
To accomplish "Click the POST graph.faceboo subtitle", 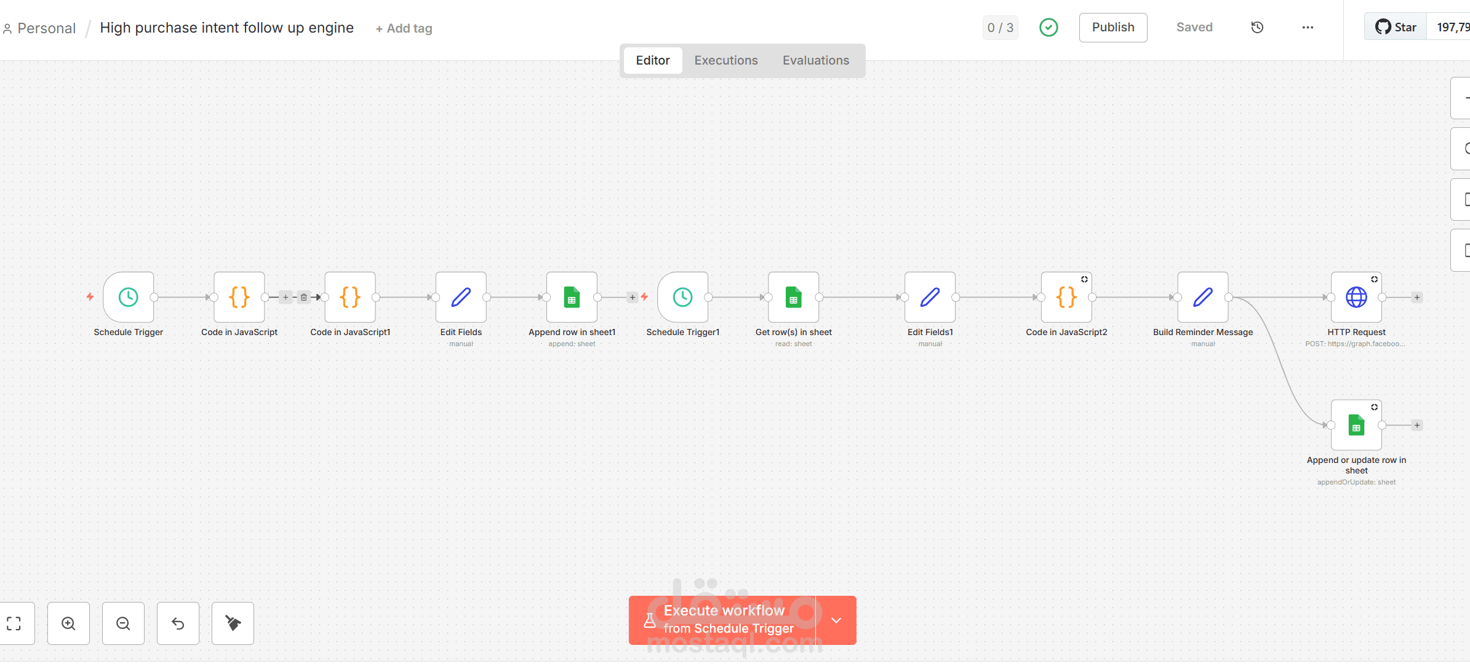I will click(1355, 344).
